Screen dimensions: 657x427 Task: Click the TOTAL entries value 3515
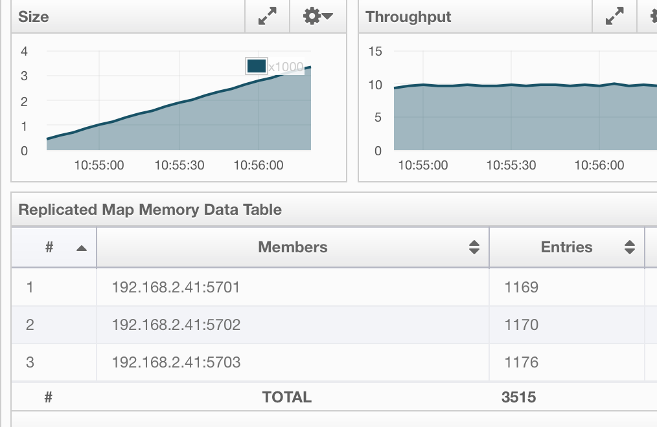pyautogui.click(x=518, y=397)
